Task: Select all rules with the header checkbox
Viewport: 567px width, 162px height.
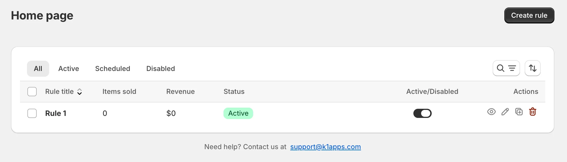Action: pyautogui.click(x=32, y=92)
